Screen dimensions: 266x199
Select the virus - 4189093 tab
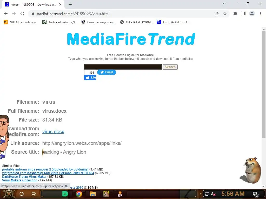33,5
